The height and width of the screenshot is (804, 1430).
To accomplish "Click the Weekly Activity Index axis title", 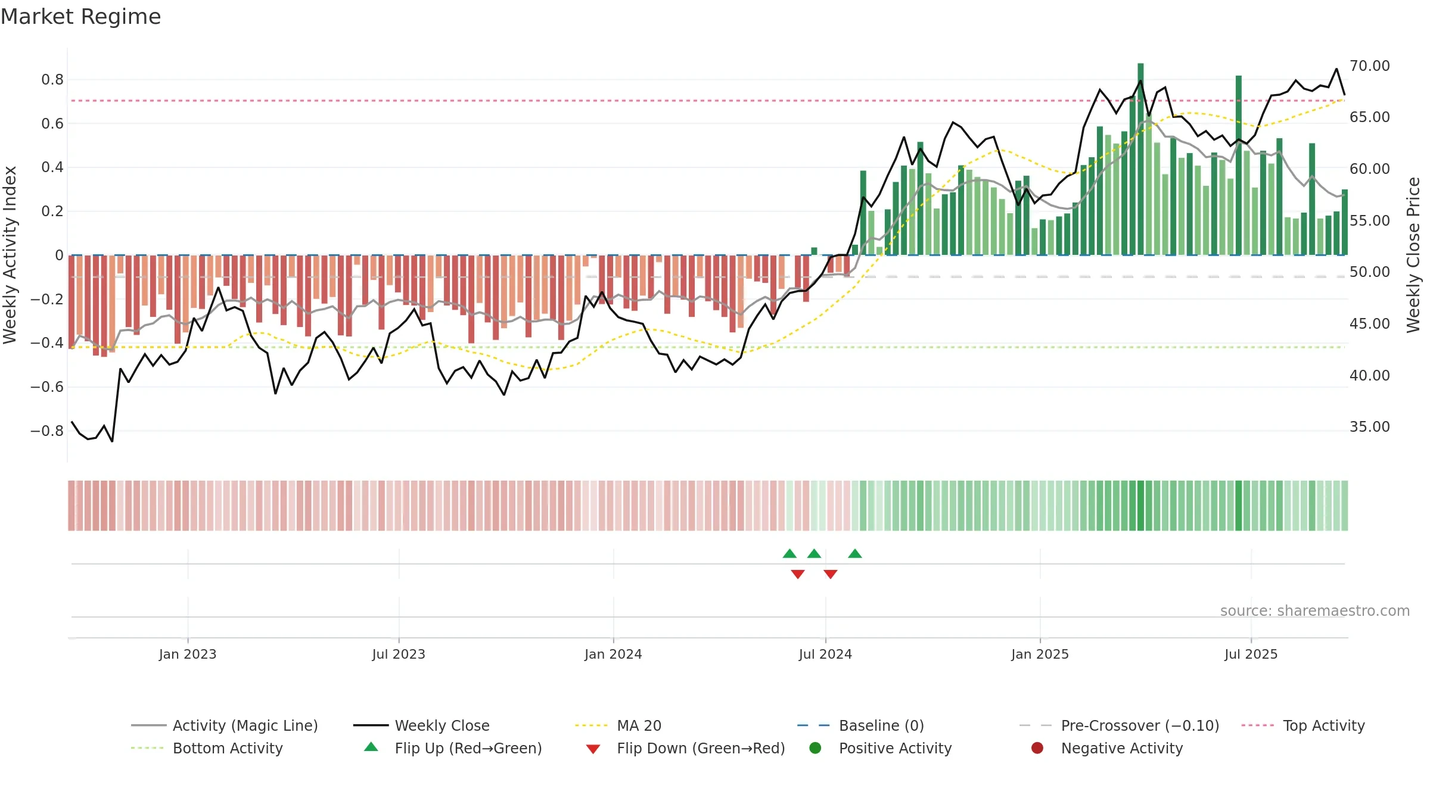I will tap(10, 255).
